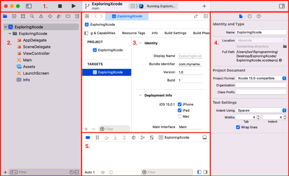
Task: Click the Step Into debug button
Action: [115, 138]
